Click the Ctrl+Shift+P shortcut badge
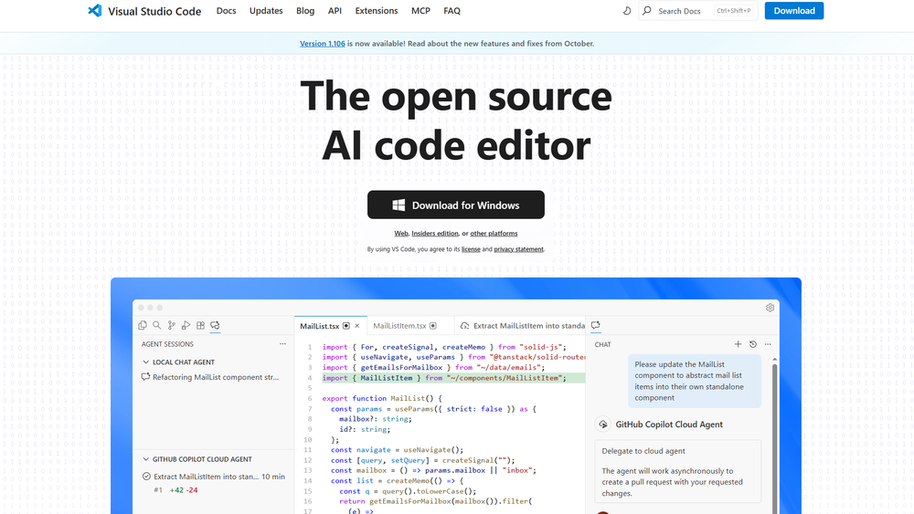 [x=733, y=10]
